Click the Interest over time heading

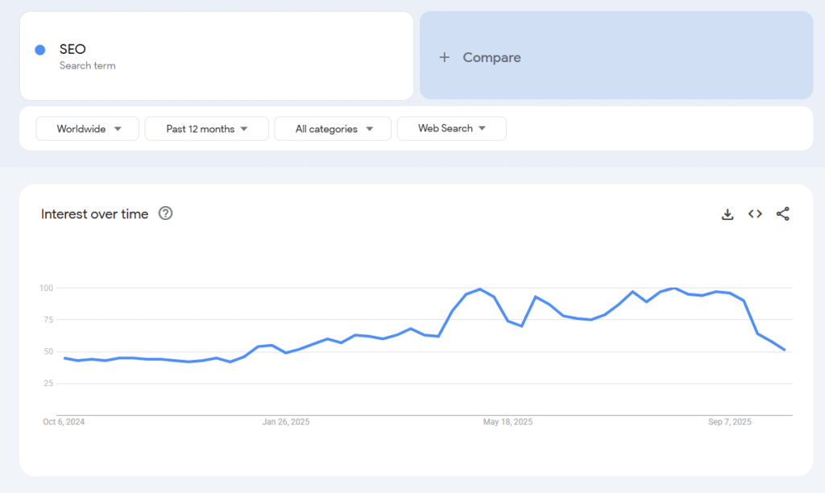[95, 214]
